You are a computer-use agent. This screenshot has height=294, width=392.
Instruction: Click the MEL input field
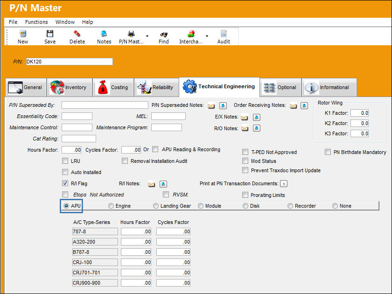pos(168,116)
